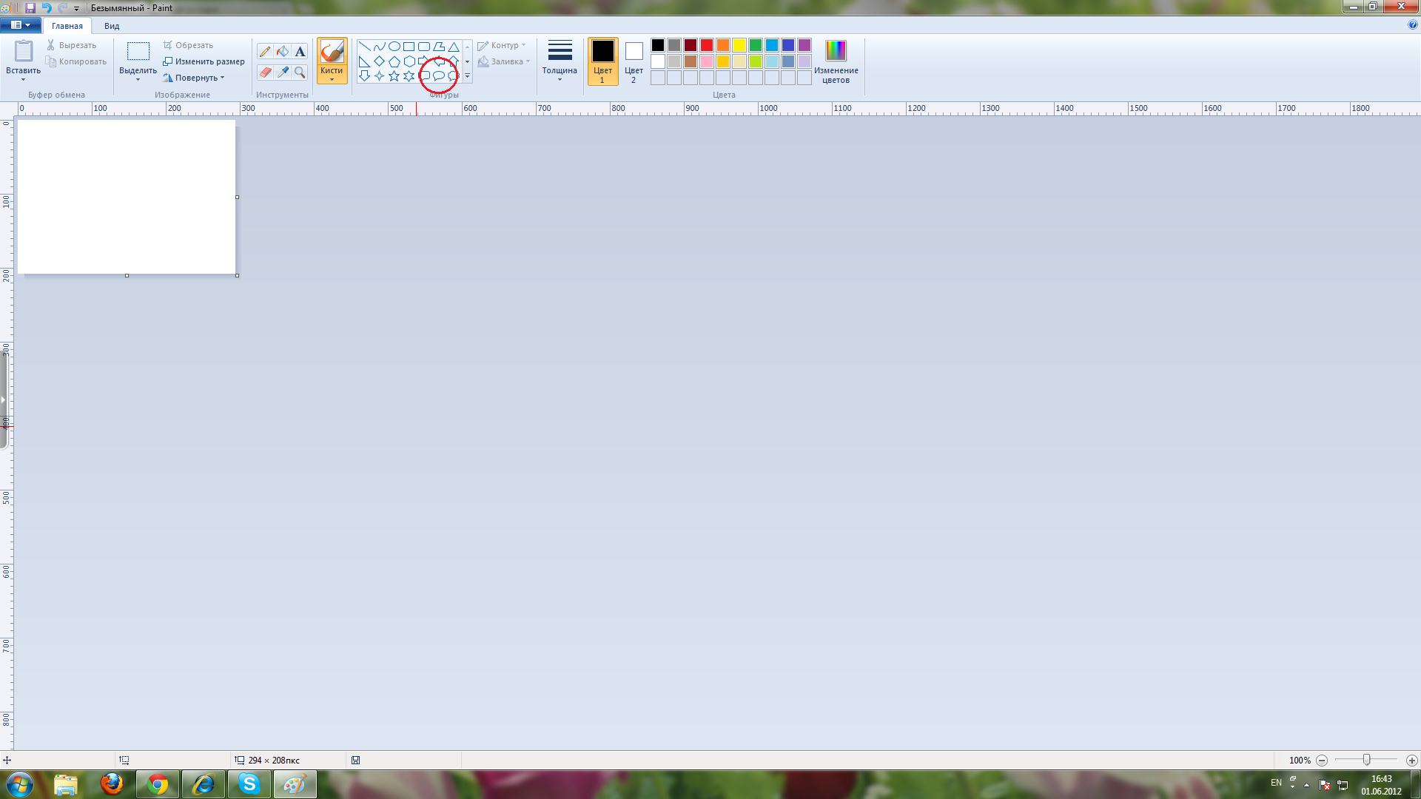This screenshot has width=1421, height=799.
Task: Select the Text tool
Action: tap(300, 52)
